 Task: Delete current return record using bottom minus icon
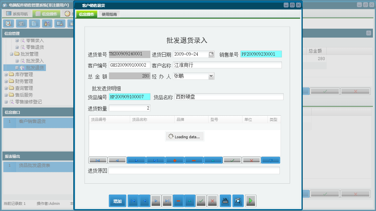178,201
